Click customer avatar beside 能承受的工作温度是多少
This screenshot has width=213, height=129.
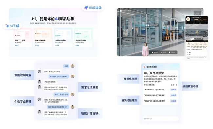(x=72, y=107)
